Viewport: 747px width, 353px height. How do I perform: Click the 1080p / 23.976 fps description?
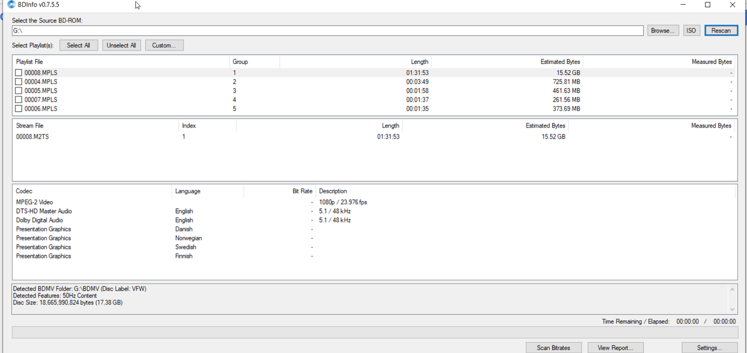tap(343, 202)
